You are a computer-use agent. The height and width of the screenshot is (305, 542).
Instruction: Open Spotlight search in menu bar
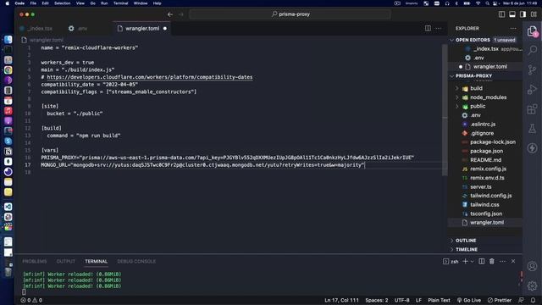487,3
